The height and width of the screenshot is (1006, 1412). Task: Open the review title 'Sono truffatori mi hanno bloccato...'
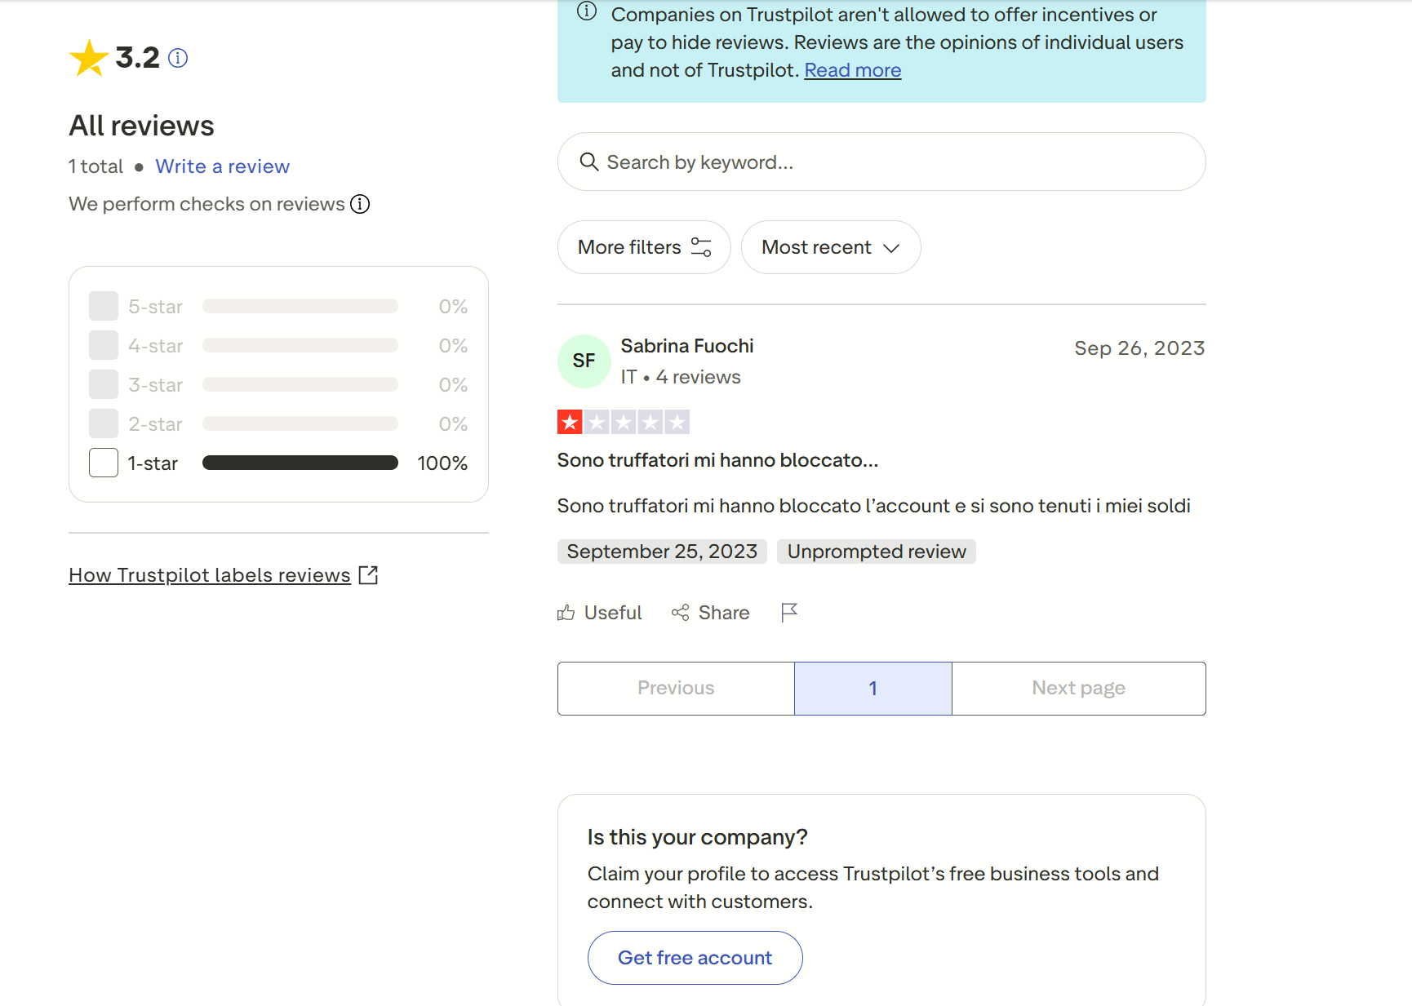tap(718, 460)
